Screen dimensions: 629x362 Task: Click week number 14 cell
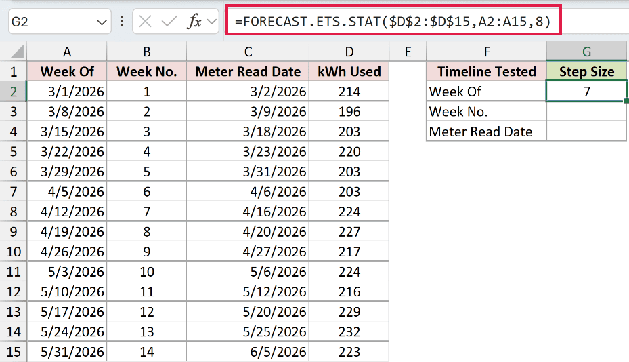[x=147, y=352]
